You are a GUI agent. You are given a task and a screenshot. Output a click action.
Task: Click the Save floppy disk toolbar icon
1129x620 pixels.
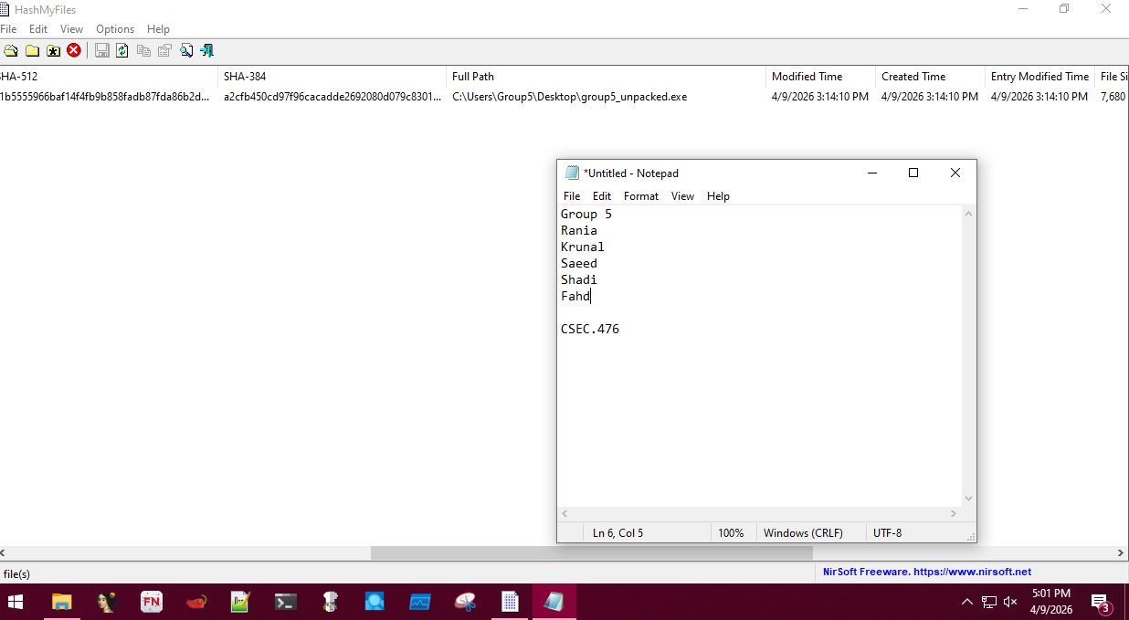[102, 51]
